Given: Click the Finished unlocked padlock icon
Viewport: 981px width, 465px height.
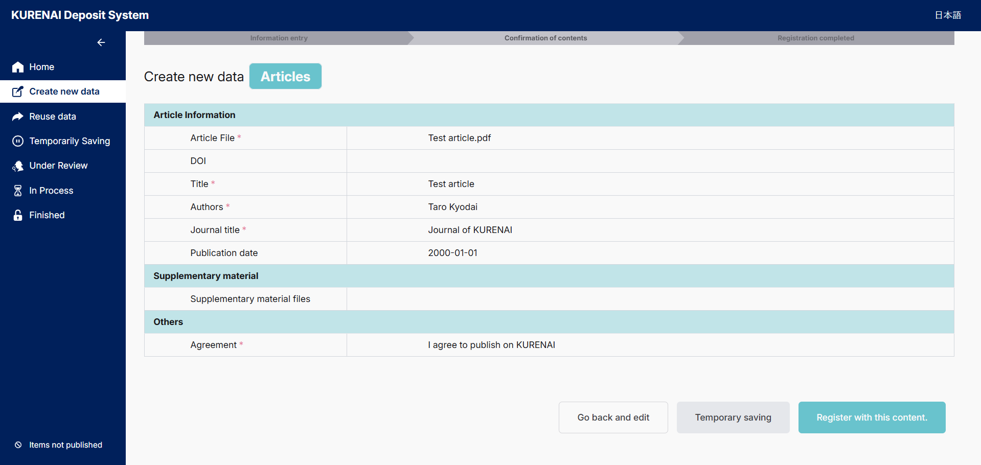Looking at the screenshot, I should [x=18, y=215].
